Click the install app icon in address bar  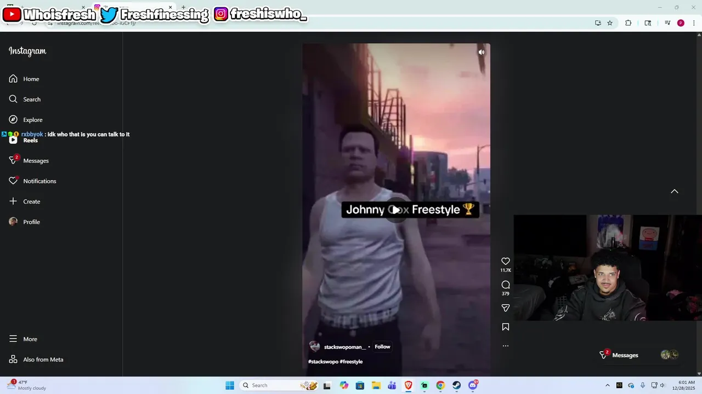click(x=598, y=23)
